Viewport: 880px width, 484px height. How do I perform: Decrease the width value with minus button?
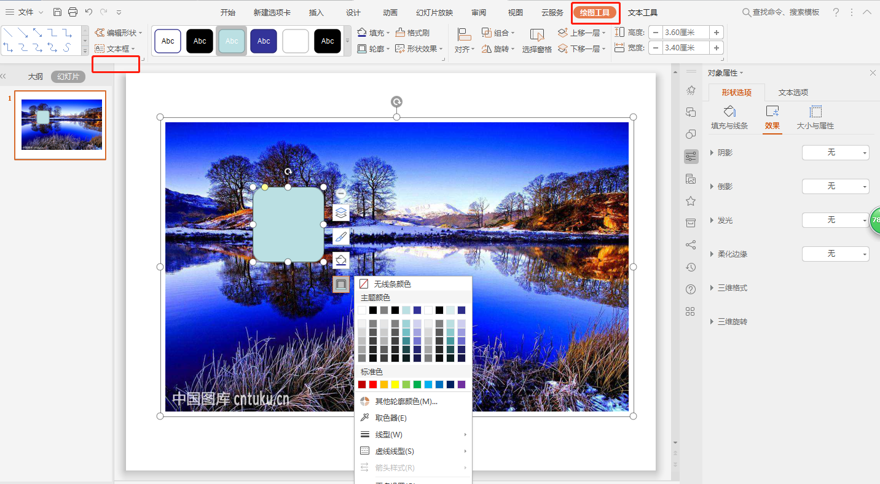coord(656,48)
